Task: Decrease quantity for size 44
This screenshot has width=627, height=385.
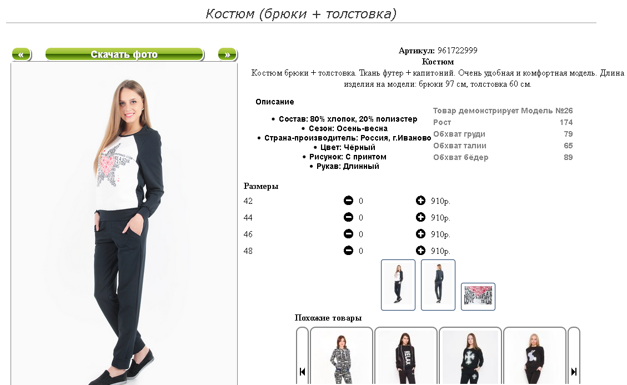Action: (348, 217)
